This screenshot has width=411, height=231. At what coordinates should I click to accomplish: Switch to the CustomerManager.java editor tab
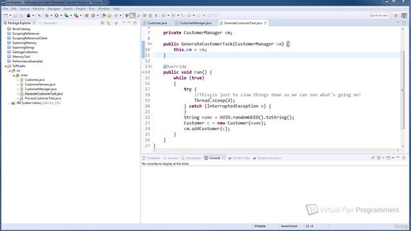195,23
